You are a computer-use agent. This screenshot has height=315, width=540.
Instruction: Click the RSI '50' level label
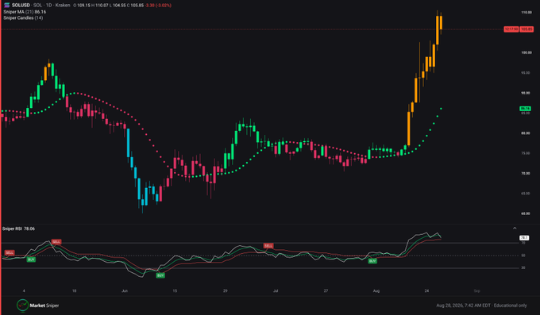pos(523,255)
